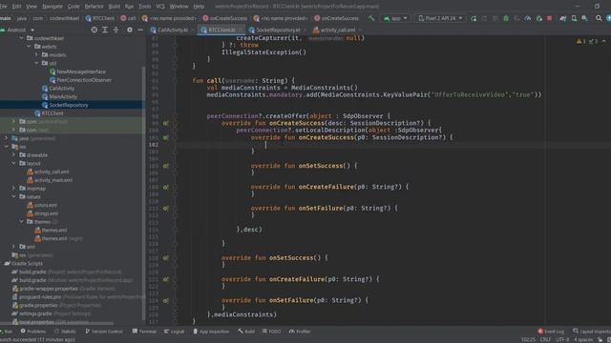This screenshot has height=343, width=611.
Task: Open Project panel settings gear
Action: (130, 30)
